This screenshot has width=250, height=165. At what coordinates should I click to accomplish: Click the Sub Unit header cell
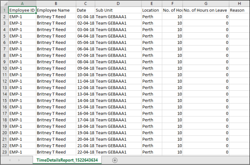point(118,10)
